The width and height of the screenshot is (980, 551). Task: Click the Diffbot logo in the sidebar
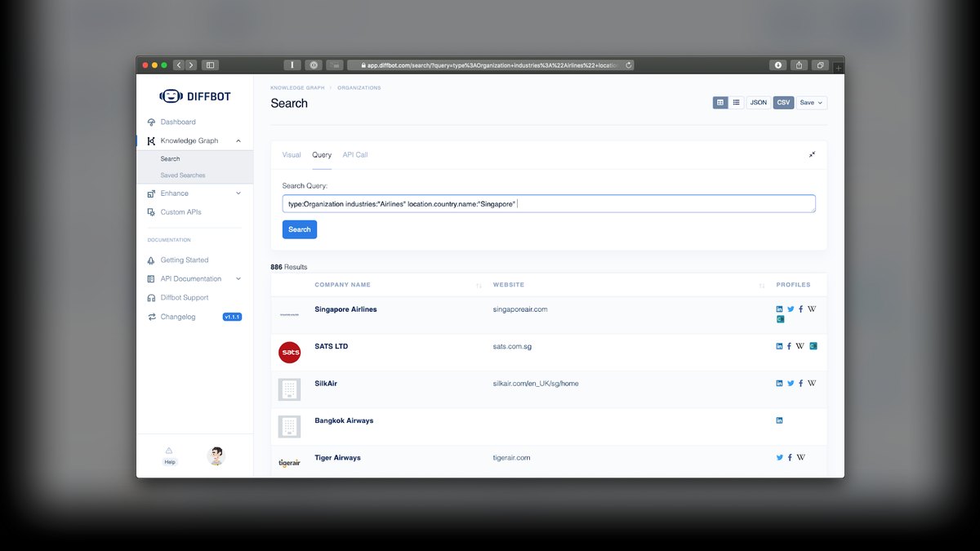194,96
